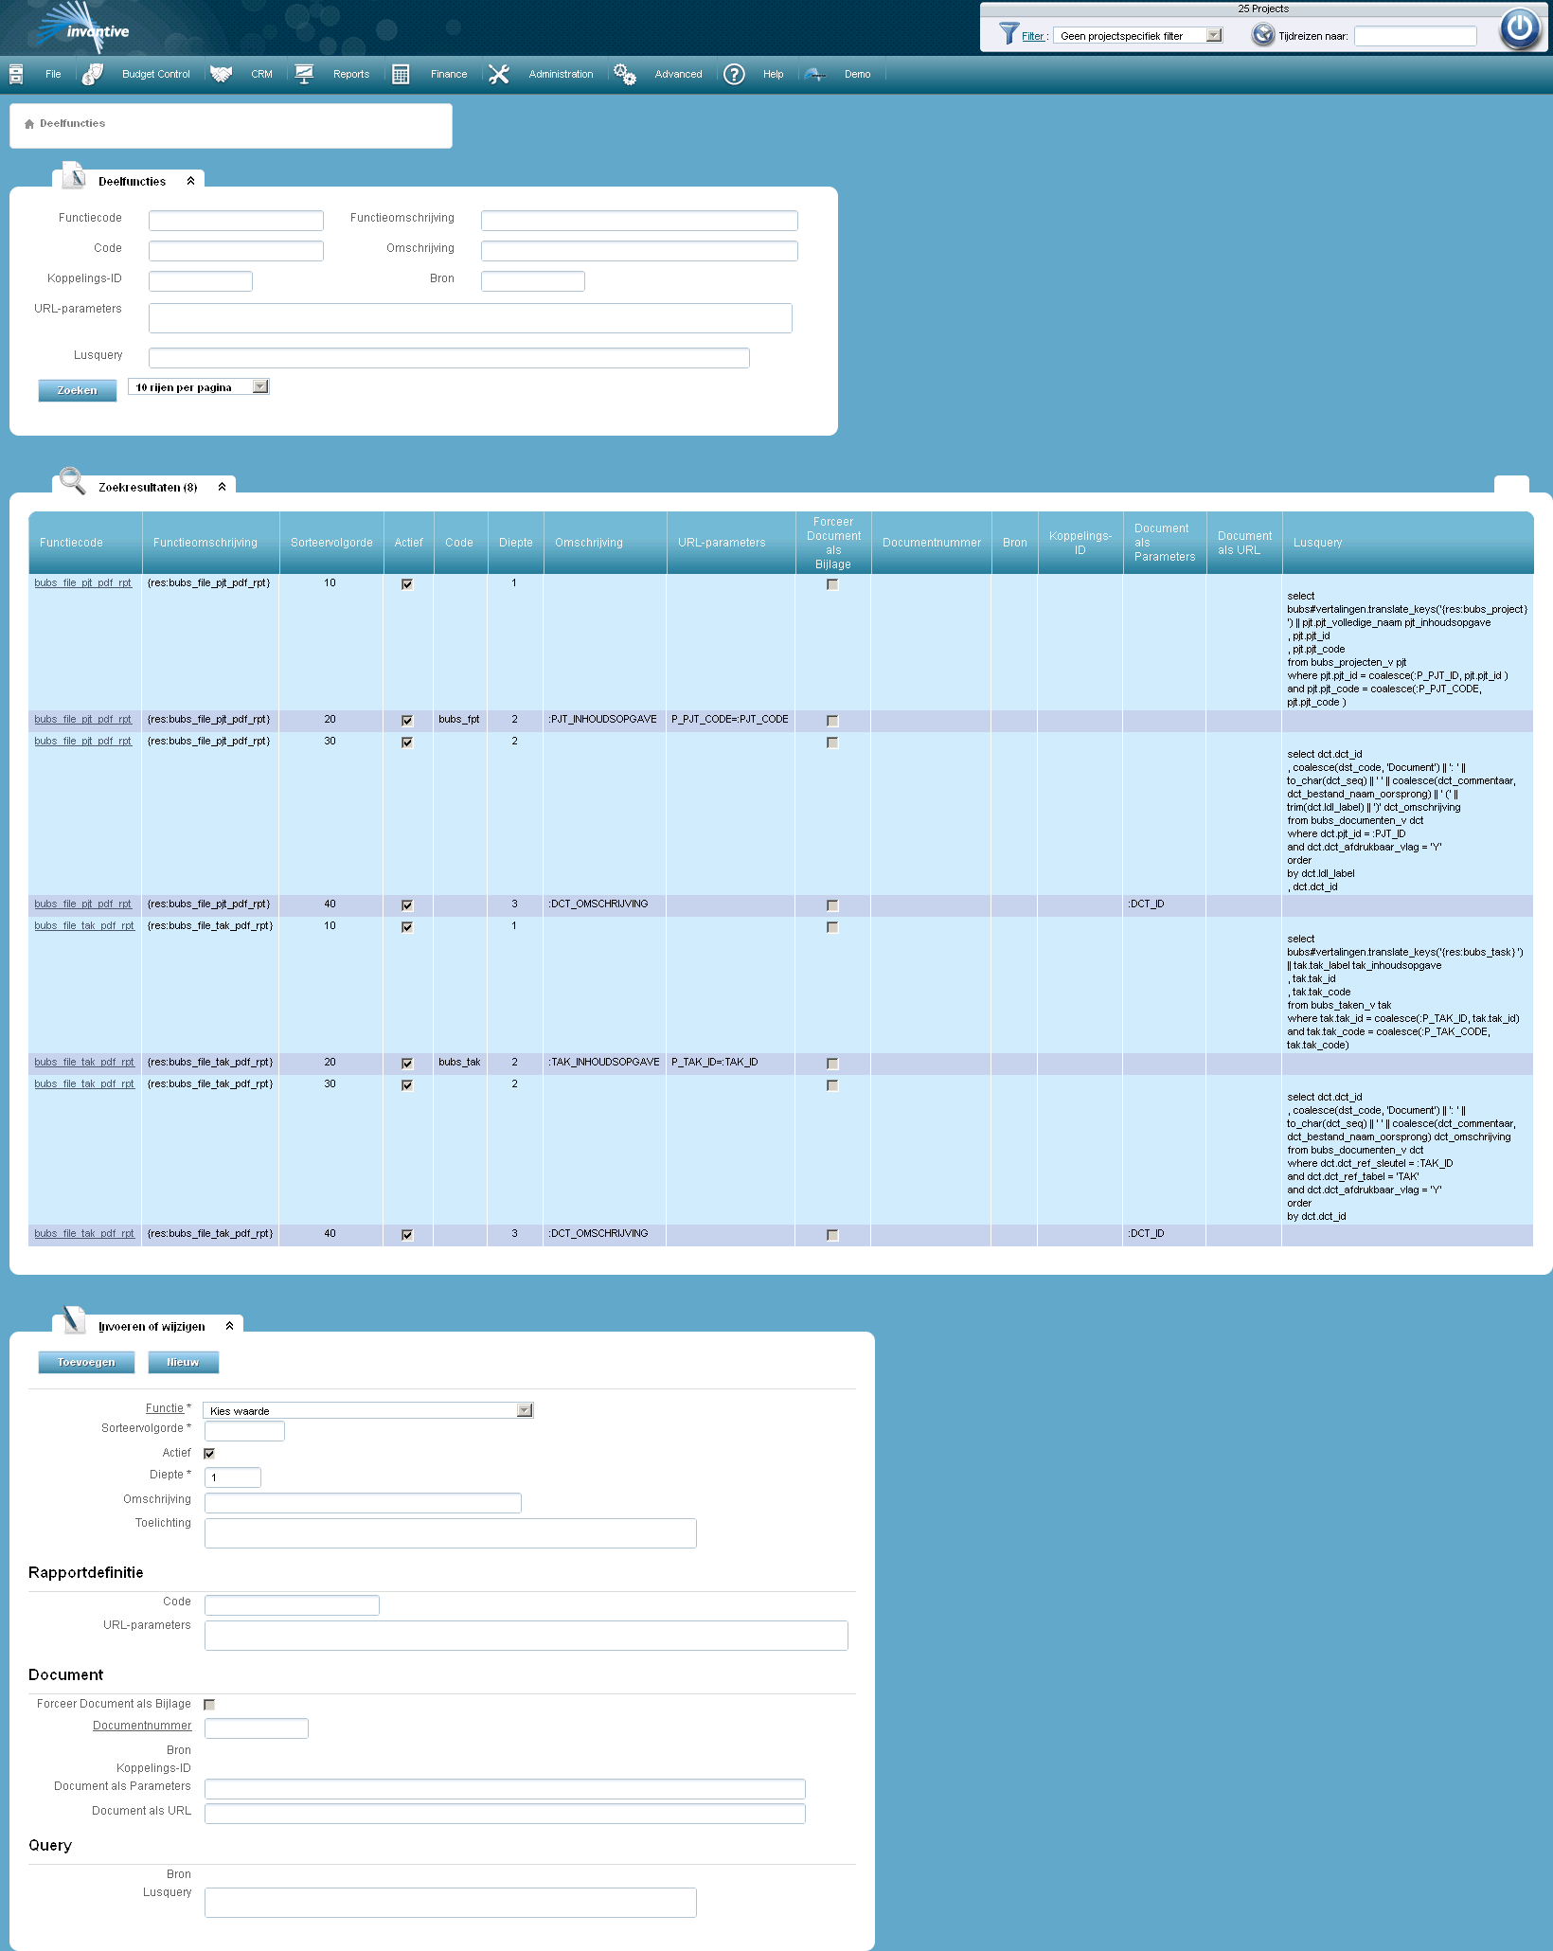
Task: Click the Toevoegen button
Action: pyautogui.click(x=86, y=1362)
